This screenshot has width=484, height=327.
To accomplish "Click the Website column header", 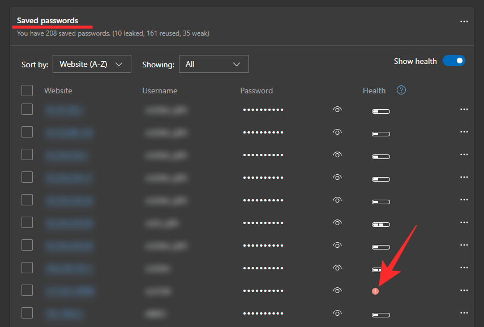I will click(58, 91).
